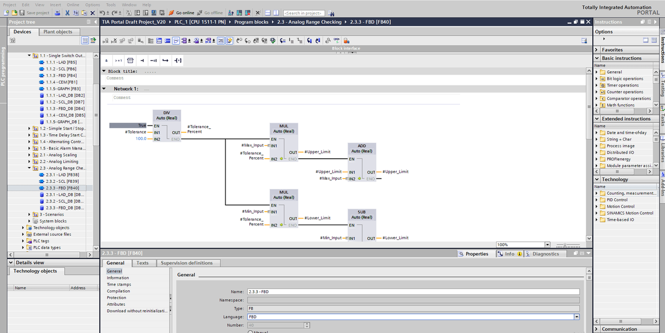Select Protection in the properties list
This screenshot has width=665, height=333.
tap(116, 298)
